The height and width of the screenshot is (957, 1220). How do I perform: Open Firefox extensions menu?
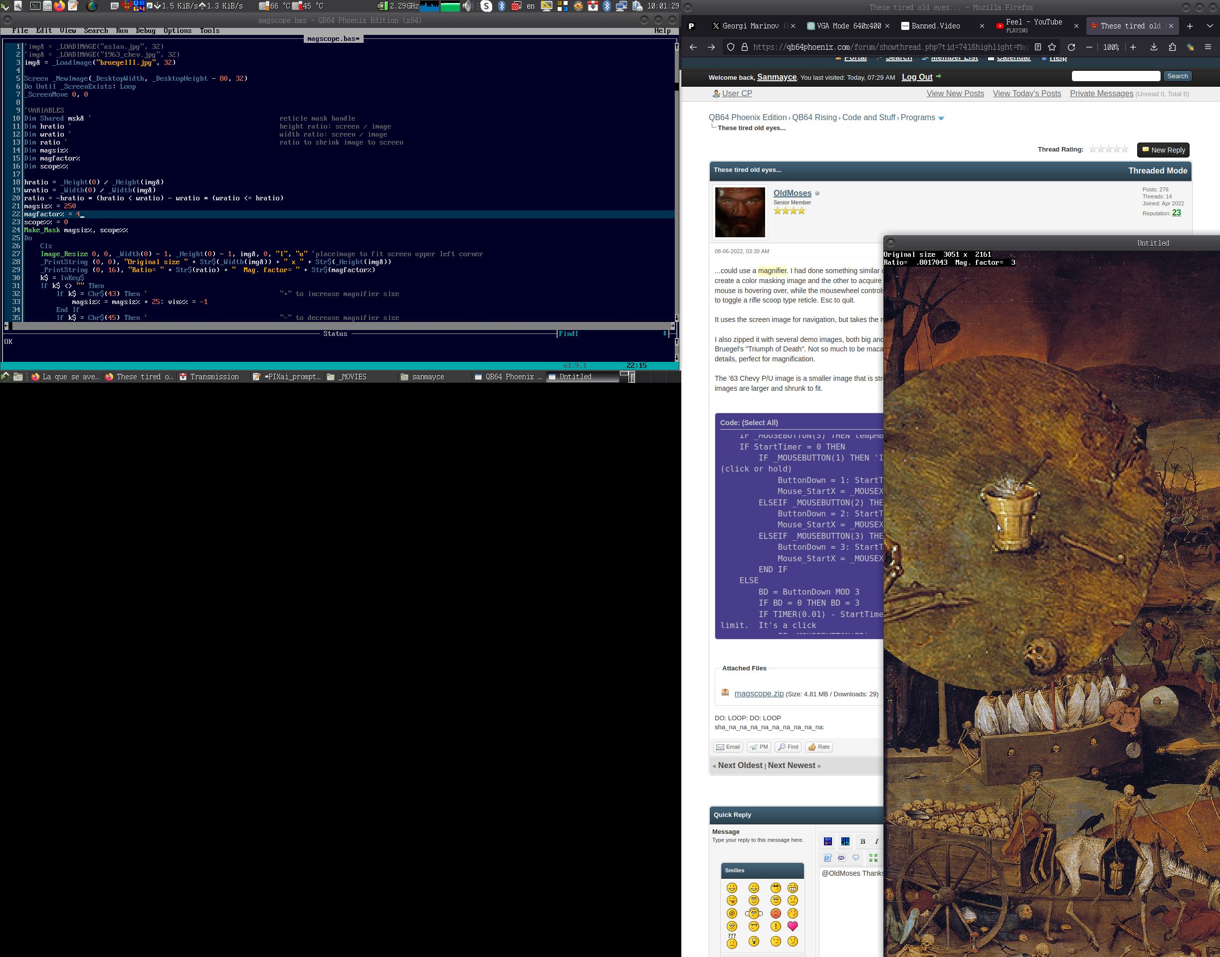[1172, 48]
